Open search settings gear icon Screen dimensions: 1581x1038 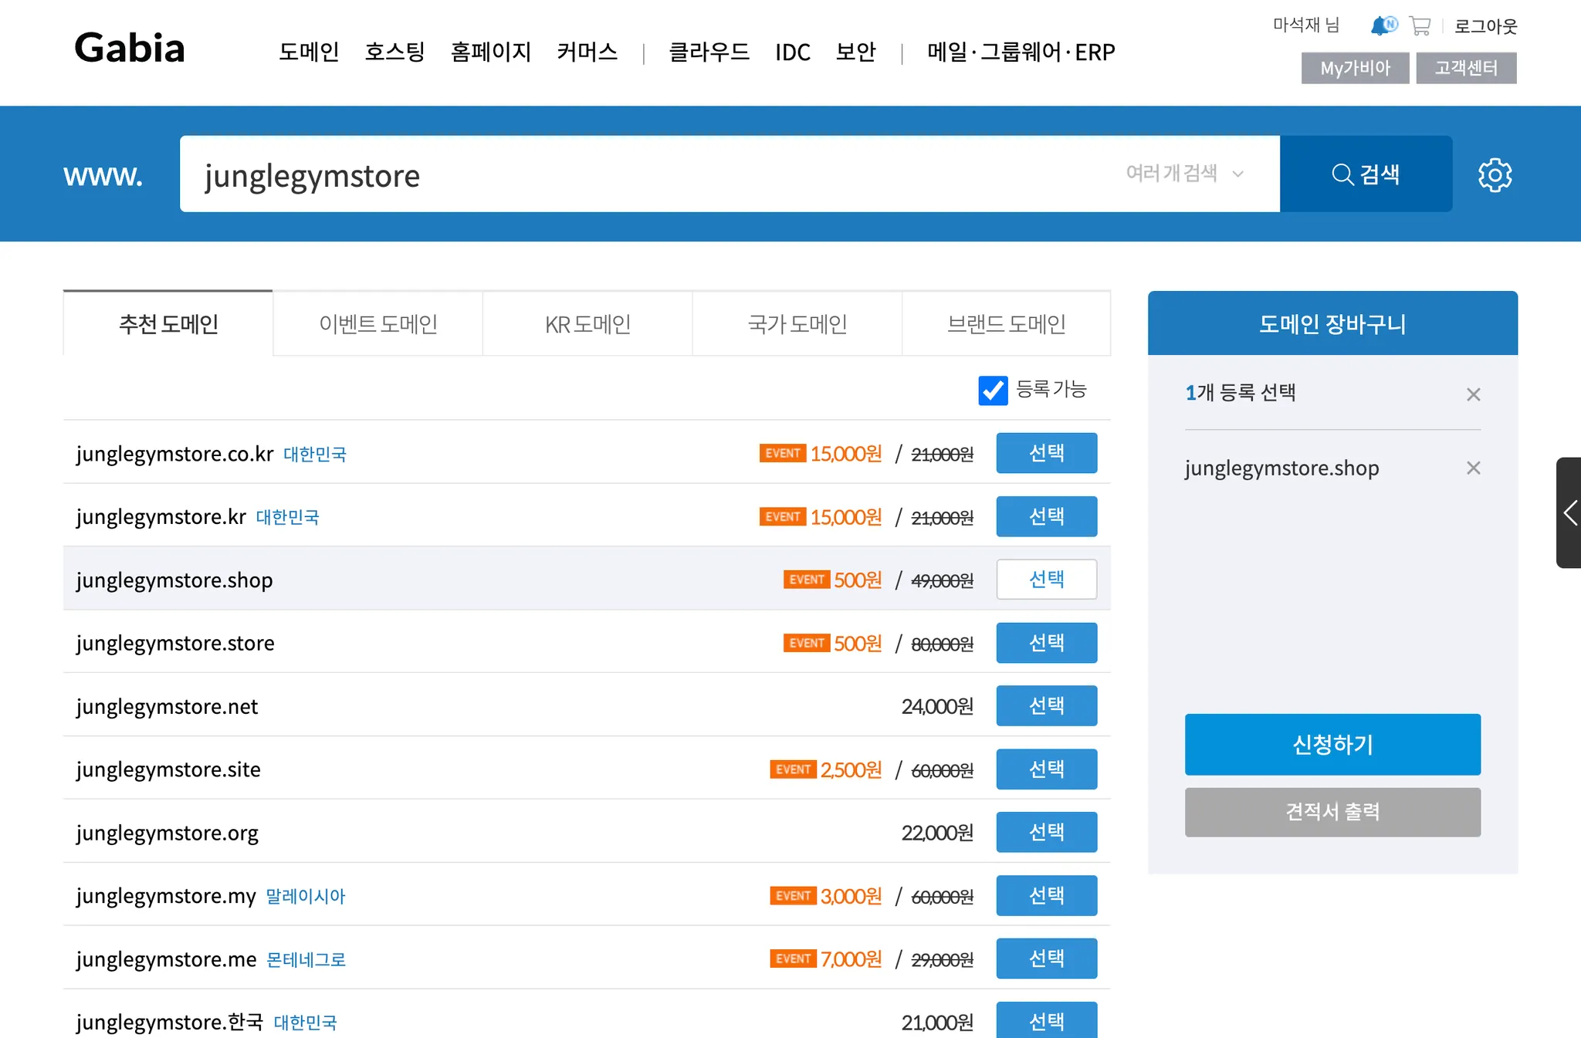[1495, 175]
